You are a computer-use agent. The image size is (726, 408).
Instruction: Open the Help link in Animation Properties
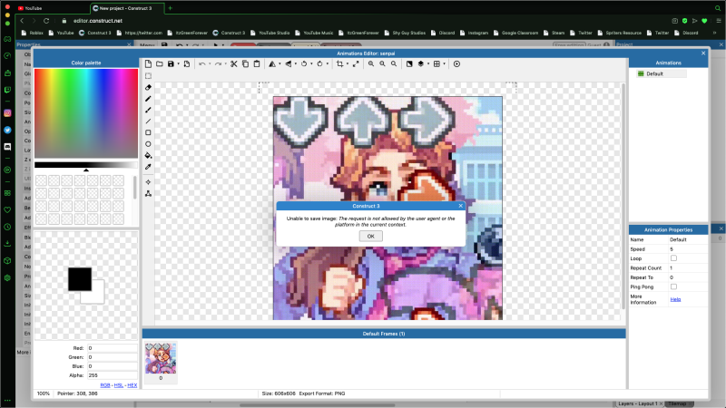675,299
